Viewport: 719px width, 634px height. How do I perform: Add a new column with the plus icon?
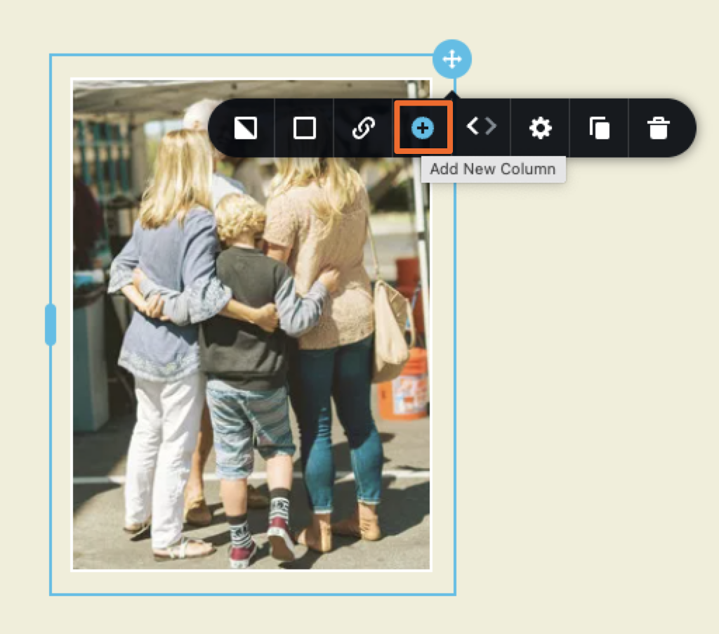tap(423, 128)
